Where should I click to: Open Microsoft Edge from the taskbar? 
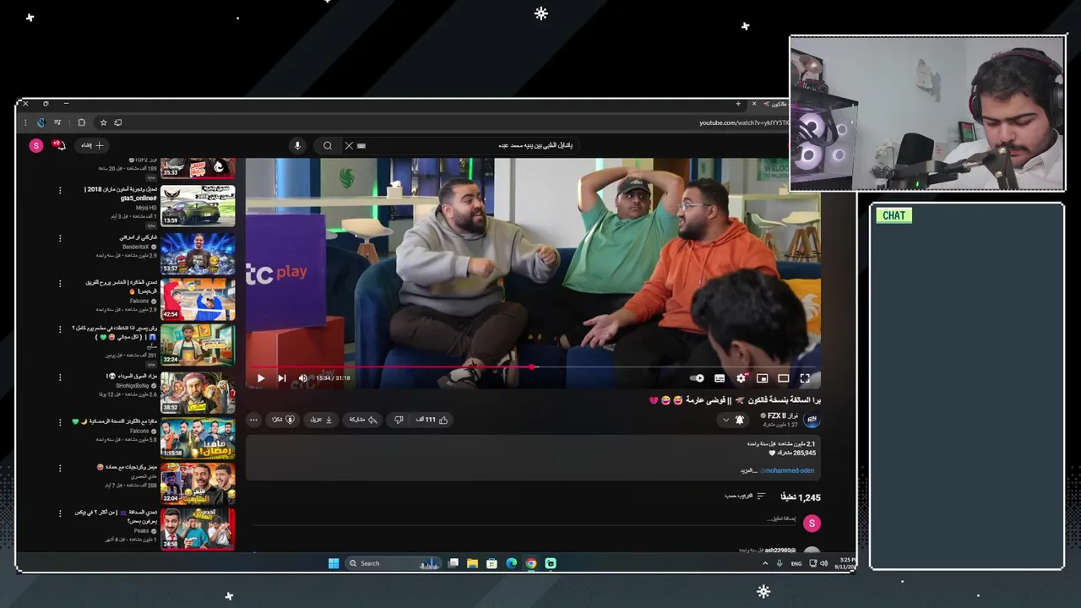click(511, 563)
